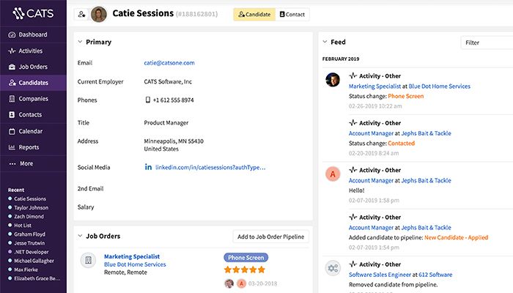This screenshot has height=293, width=513.
Task: Toggle record type to Contact
Action: (x=293, y=14)
